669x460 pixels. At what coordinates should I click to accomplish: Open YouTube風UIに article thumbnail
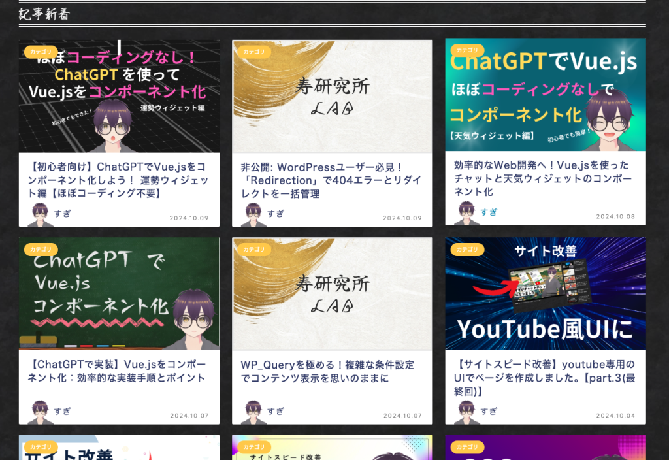546,294
